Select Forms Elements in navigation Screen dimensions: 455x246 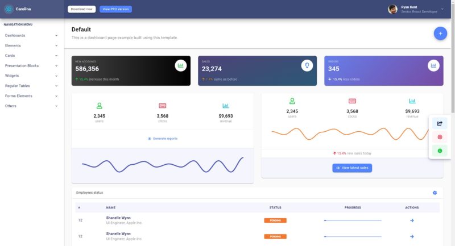(32, 96)
